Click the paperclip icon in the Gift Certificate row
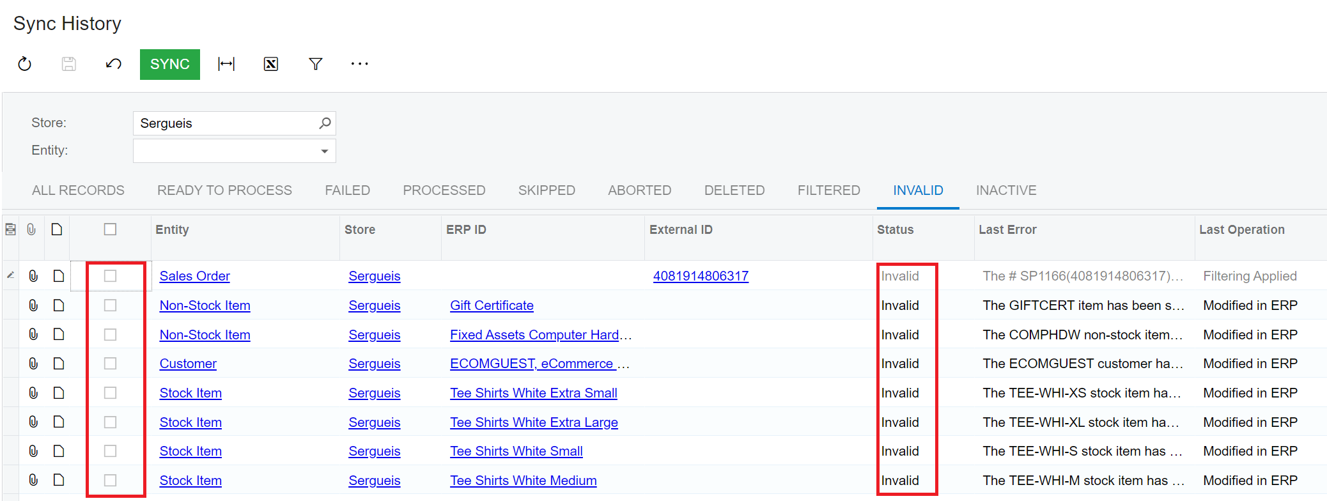 pyautogui.click(x=33, y=305)
